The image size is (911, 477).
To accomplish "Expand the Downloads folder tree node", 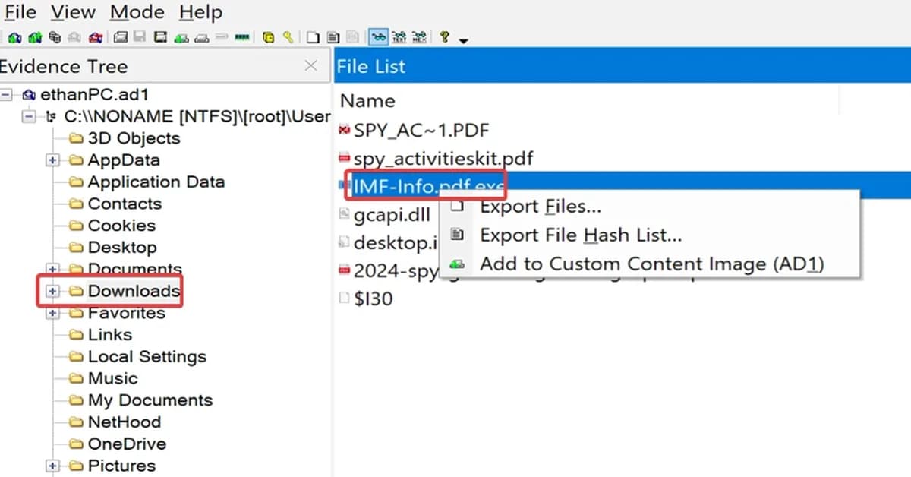I will [x=53, y=291].
